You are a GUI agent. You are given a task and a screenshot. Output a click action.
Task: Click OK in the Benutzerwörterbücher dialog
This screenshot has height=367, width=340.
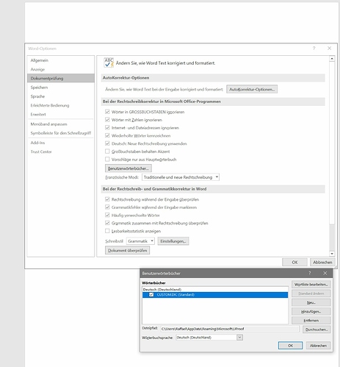pyautogui.click(x=290, y=346)
